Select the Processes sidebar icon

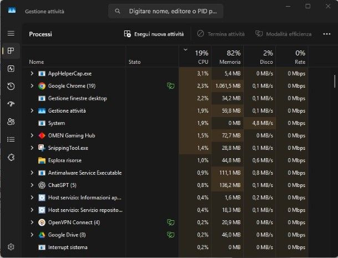[11, 50]
